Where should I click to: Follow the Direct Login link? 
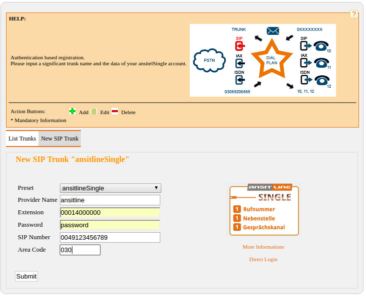pyautogui.click(x=263, y=259)
